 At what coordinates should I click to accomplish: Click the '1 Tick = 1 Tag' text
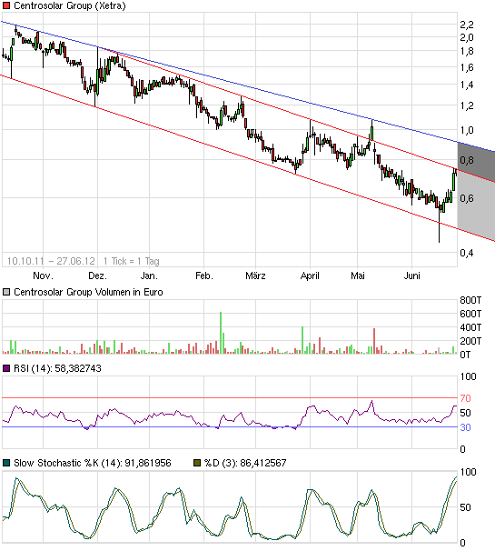pos(132,261)
